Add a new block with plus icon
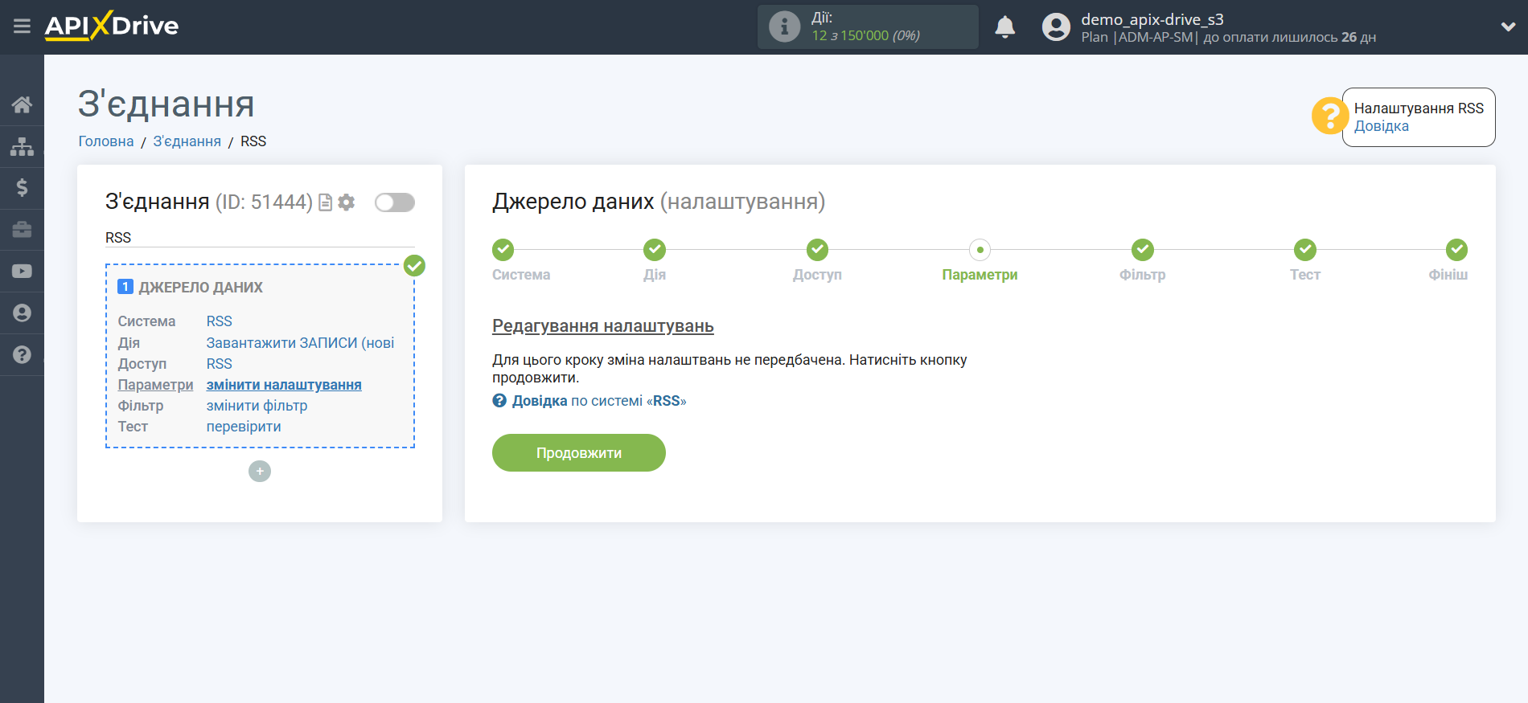1528x703 pixels. [x=260, y=471]
